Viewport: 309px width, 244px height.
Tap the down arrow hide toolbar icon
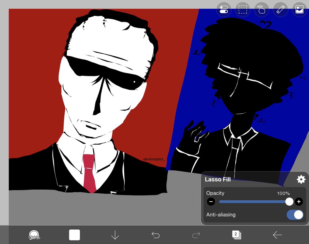tap(115, 235)
